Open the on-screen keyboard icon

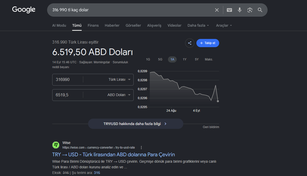229,10
